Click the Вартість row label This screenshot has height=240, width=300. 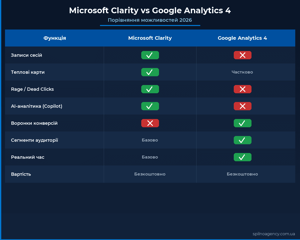(21, 174)
